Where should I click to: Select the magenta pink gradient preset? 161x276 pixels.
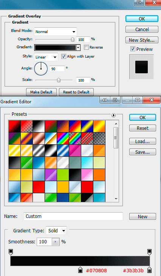click(75, 150)
